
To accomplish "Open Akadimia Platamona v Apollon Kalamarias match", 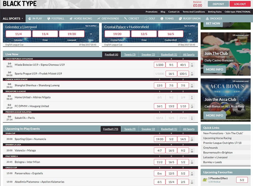I will 39,182.
